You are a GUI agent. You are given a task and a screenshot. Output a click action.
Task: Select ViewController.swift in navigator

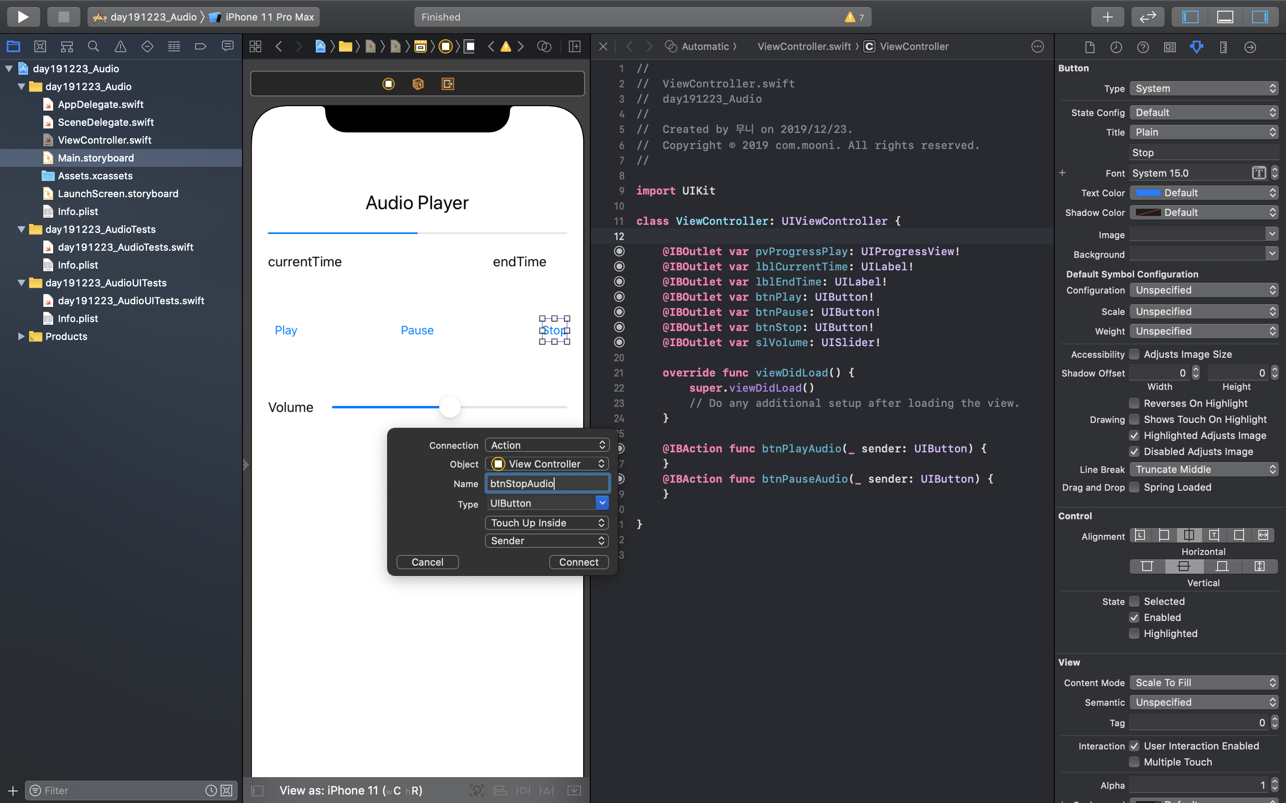104,140
